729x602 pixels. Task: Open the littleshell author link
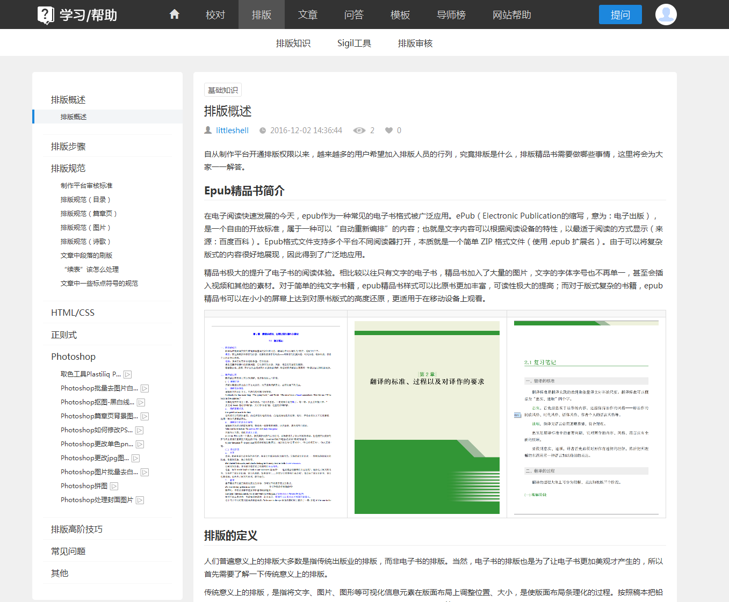point(232,130)
